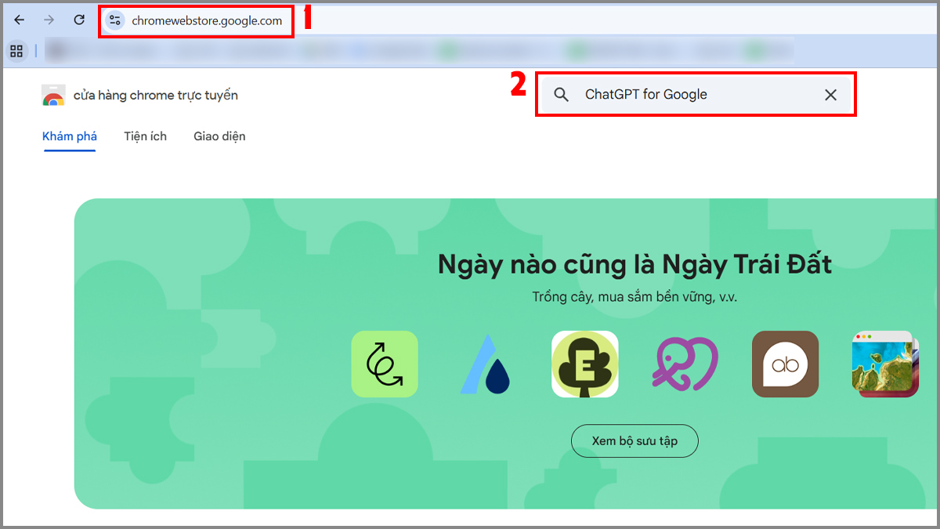Viewport: 940px width, 529px height.
Task: Reload the page with the refresh icon
Action: (79, 20)
